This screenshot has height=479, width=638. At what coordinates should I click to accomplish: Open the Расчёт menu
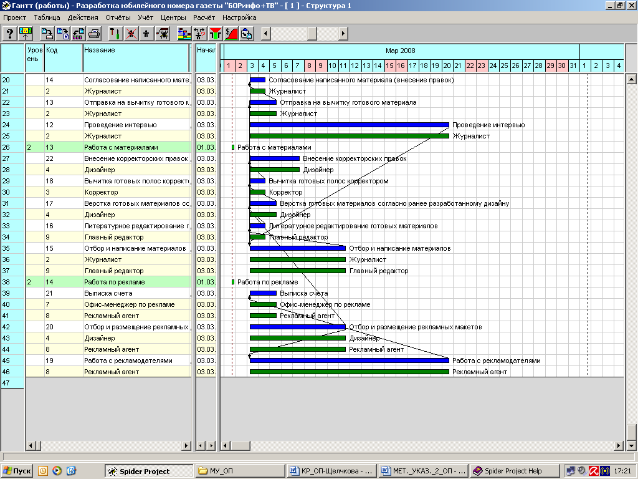tap(204, 17)
